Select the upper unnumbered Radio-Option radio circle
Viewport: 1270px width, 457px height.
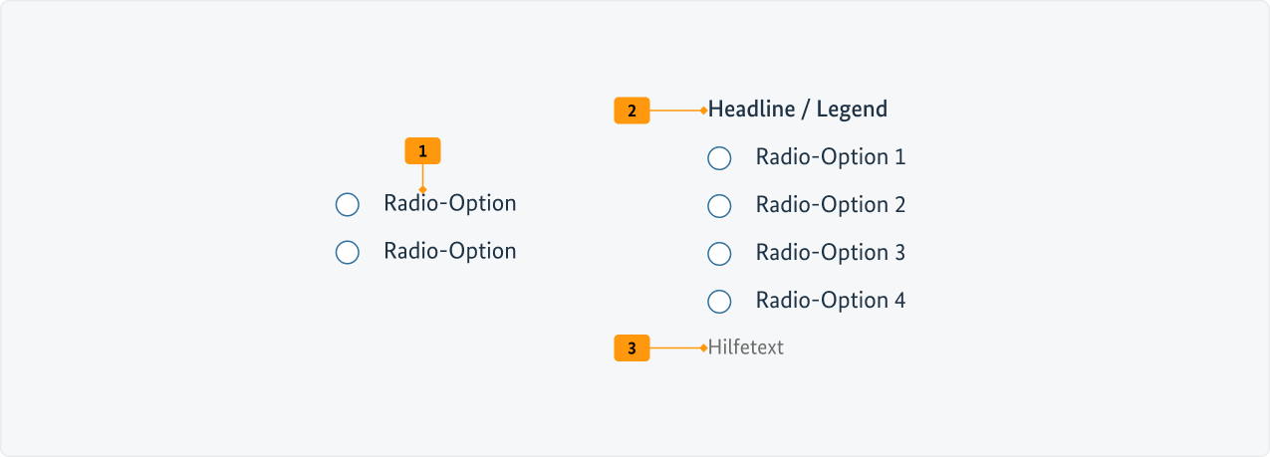click(x=348, y=205)
